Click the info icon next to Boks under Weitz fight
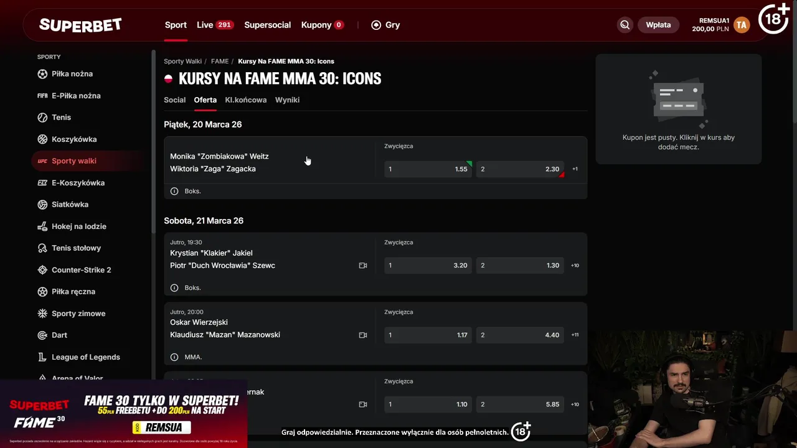Screen dimensions: 797x448 (174, 191)
